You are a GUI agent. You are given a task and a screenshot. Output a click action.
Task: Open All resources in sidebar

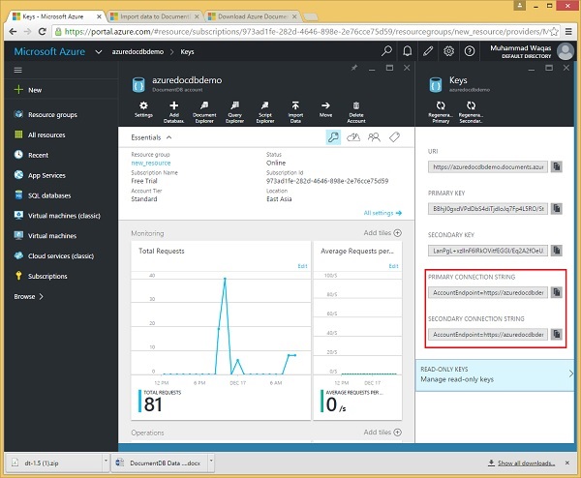click(x=40, y=134)
